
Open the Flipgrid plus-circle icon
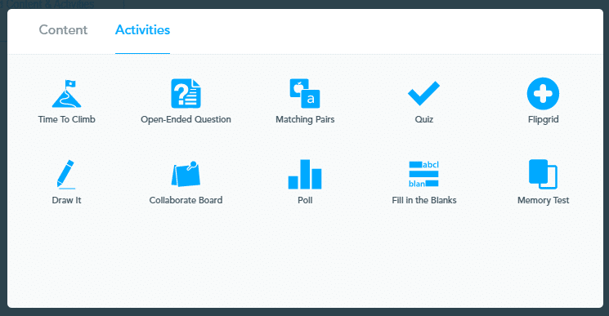[543, 93]
